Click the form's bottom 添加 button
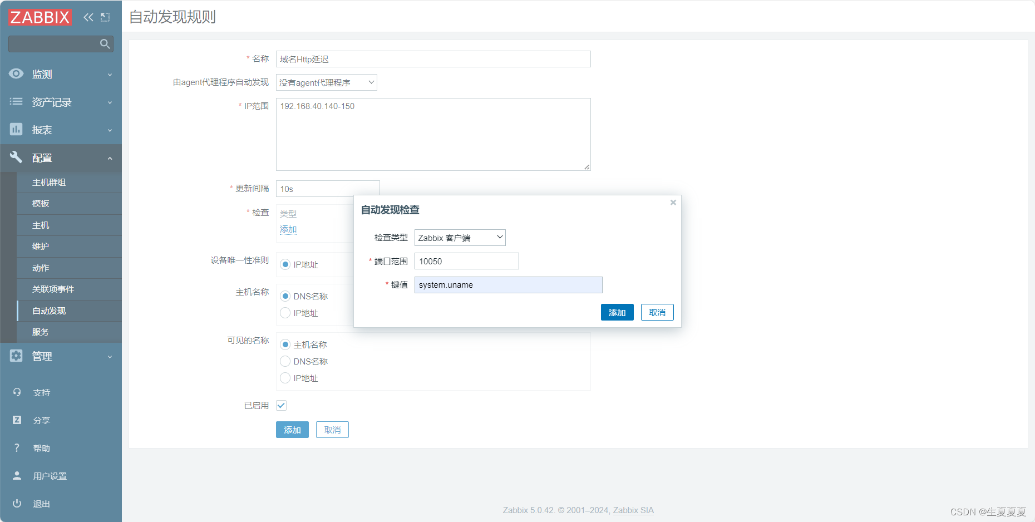The height and width of the screenshot is (522, 1035). tap(292, 430)
